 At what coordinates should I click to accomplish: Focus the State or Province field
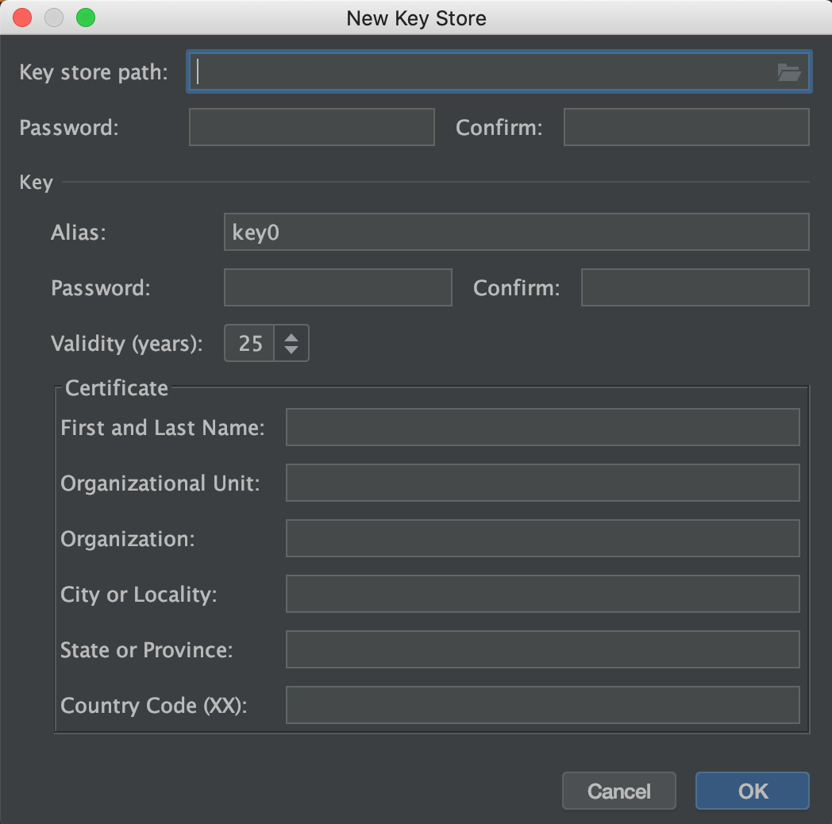coord(542,650)
